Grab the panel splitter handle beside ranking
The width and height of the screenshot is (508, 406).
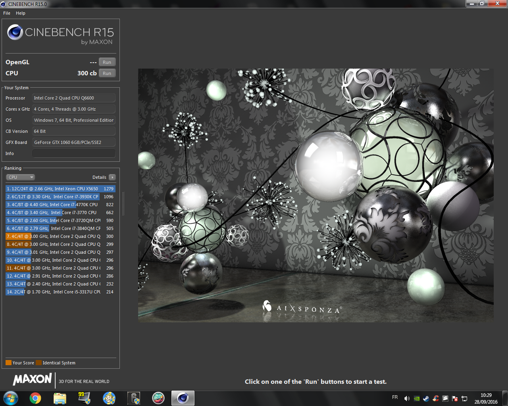pyautogui.click(x=123, y=204)
